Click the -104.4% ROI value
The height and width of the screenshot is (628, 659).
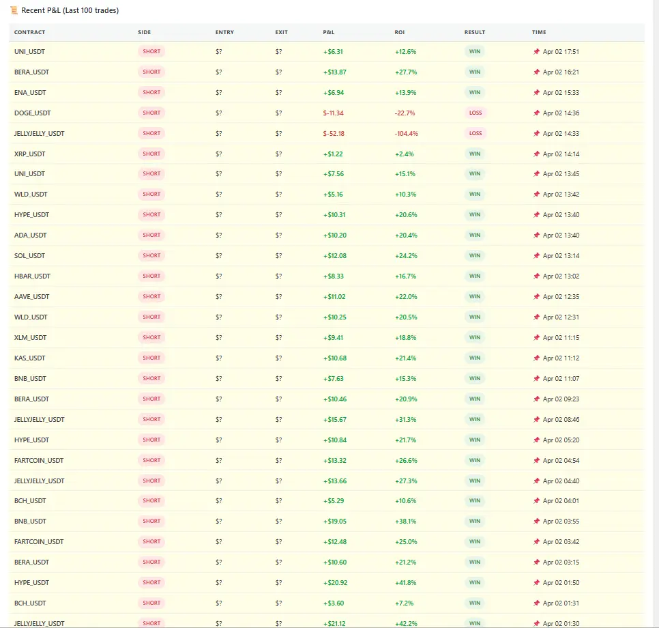[407, 133]
